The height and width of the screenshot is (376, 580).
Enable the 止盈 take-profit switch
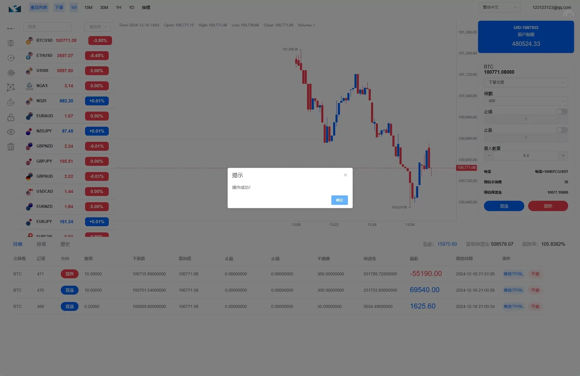(562, 130)
